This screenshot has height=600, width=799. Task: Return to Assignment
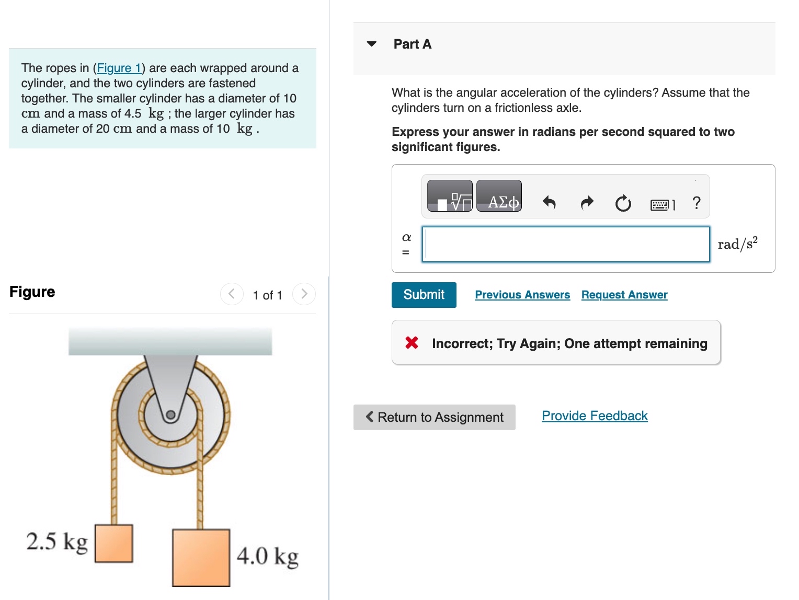(434, 417)
